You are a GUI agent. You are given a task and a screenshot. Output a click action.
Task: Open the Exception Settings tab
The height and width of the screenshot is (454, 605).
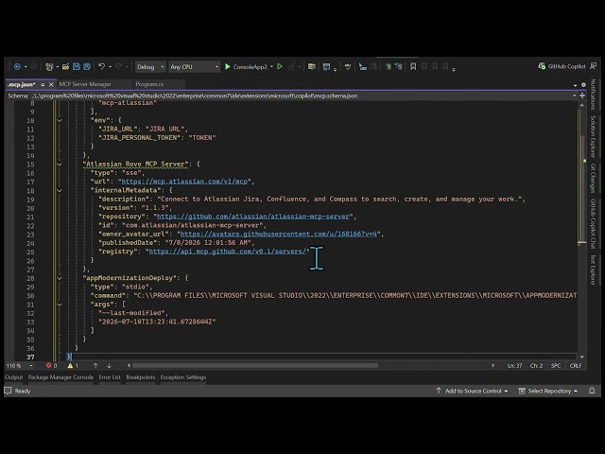[x=183, y=377]
